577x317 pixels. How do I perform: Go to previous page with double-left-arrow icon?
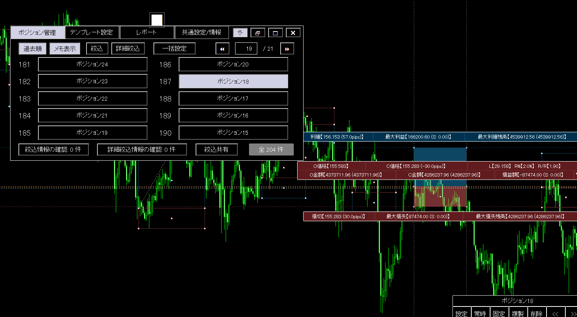click(x=222, y=48)
